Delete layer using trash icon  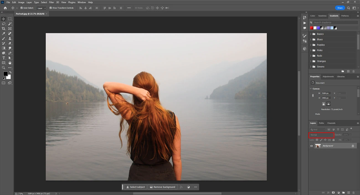coord(353,192)
